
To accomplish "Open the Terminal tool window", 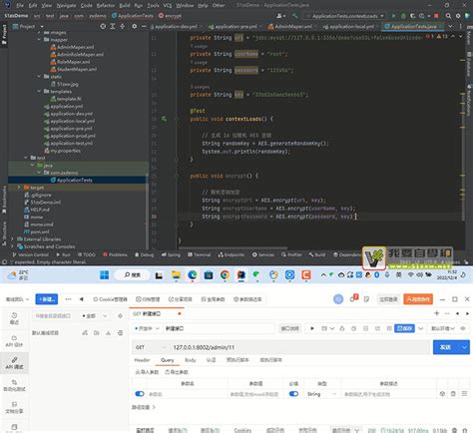I will pos(199,254).
